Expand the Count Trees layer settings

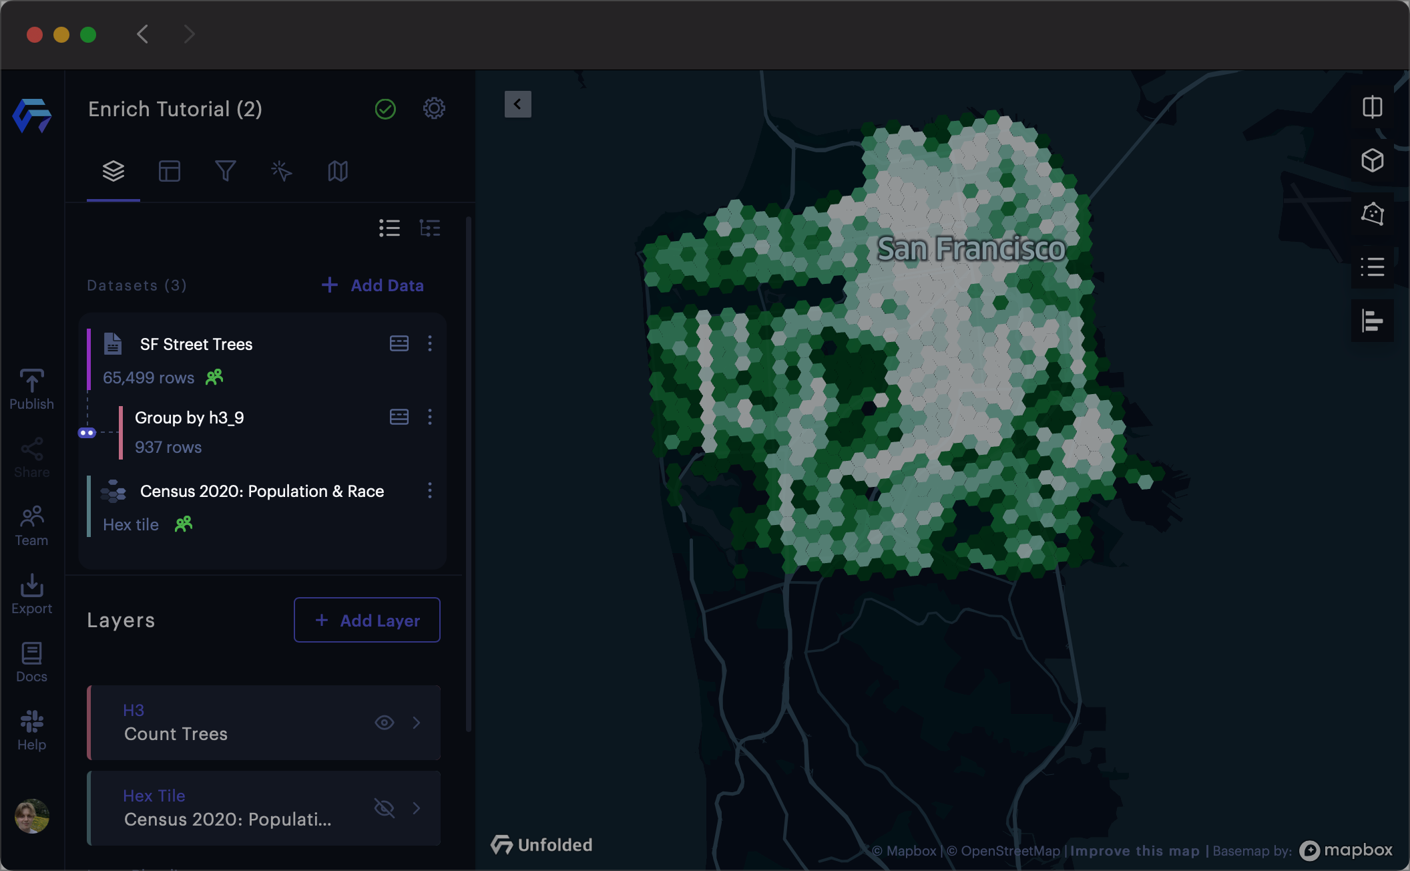click(417, 723)
